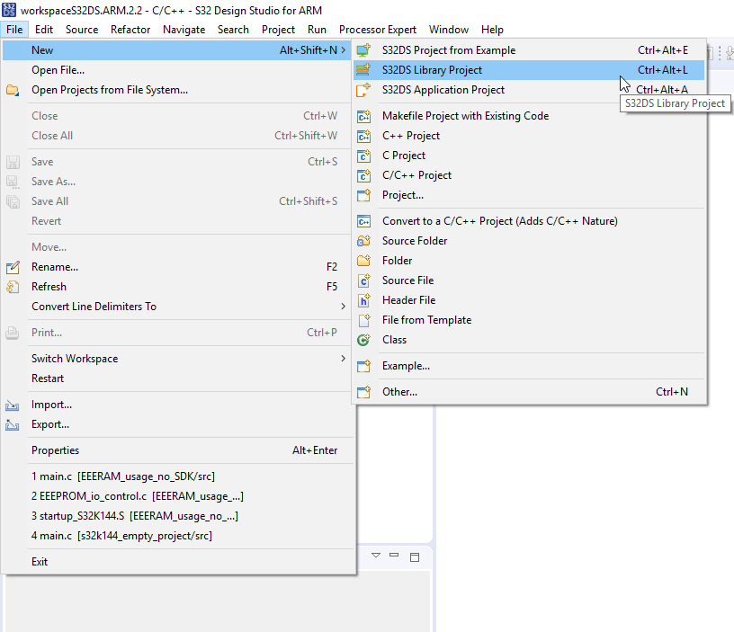The width and height of the screenshot is (734, 632).
Task: Open the Help menu
Action: (492, 30)
